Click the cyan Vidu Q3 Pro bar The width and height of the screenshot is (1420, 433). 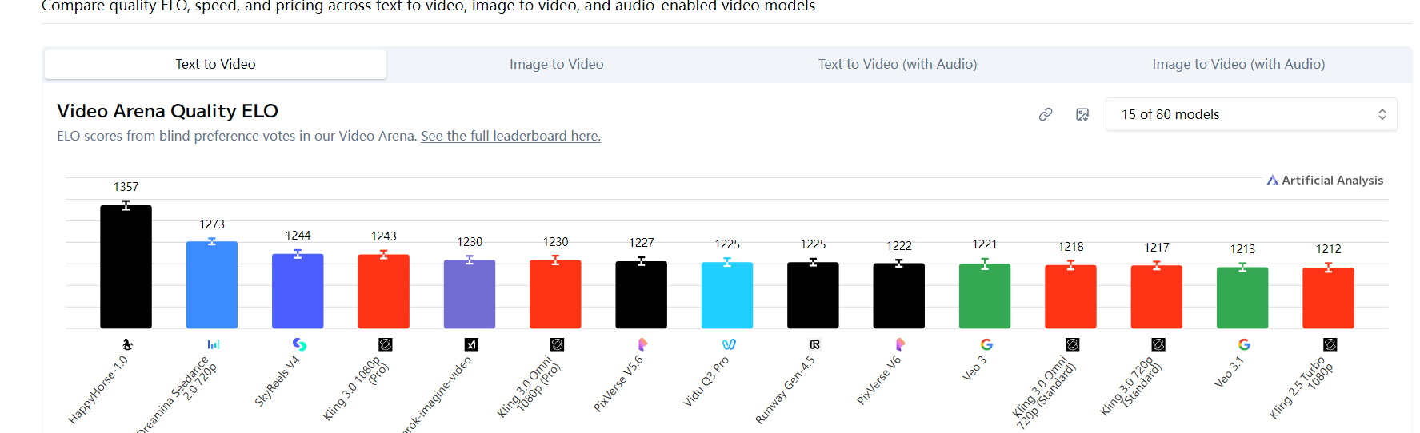pos(726,295)
